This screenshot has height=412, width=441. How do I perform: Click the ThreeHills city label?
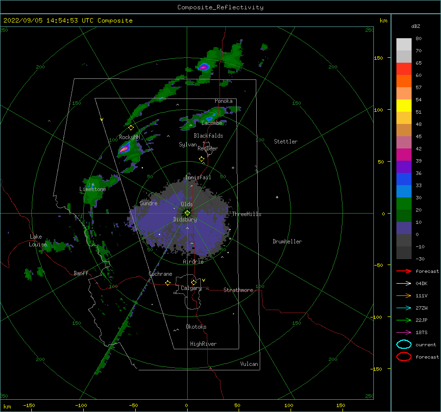(246, 214)
